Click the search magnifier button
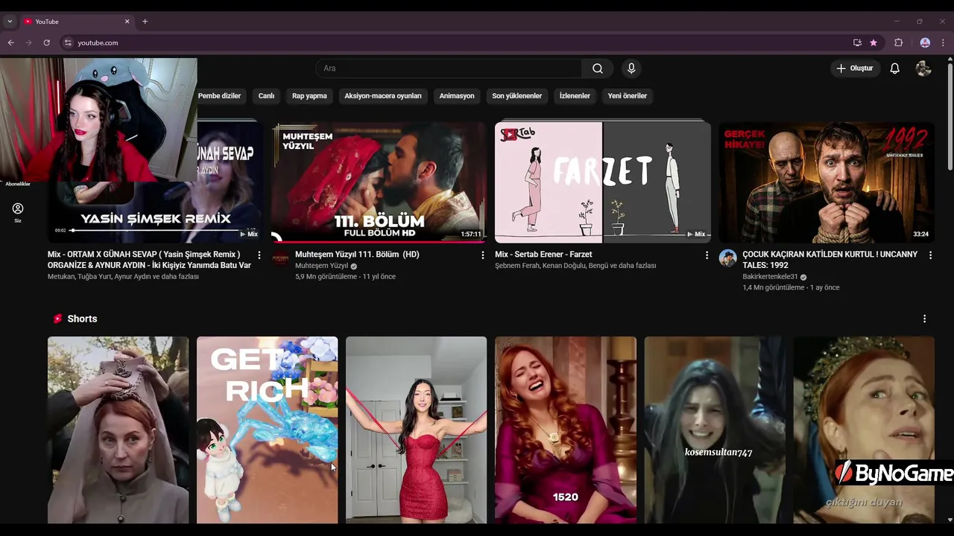The width and height of the screenshot is (954, 536). click(598, 68)
